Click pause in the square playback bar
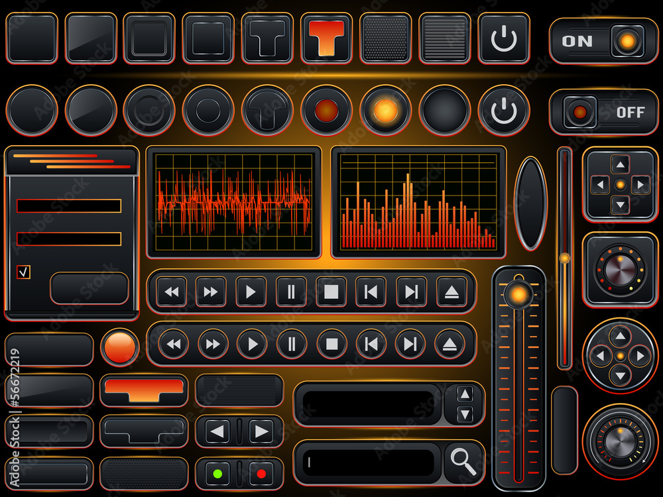 291,292
